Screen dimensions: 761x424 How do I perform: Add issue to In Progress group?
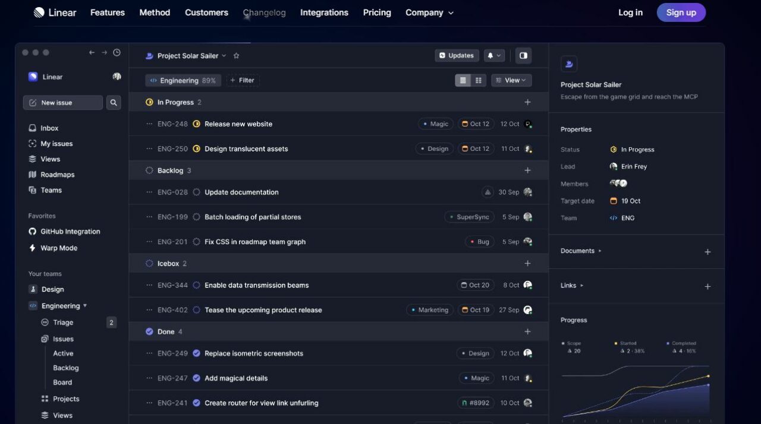[527, 102]
